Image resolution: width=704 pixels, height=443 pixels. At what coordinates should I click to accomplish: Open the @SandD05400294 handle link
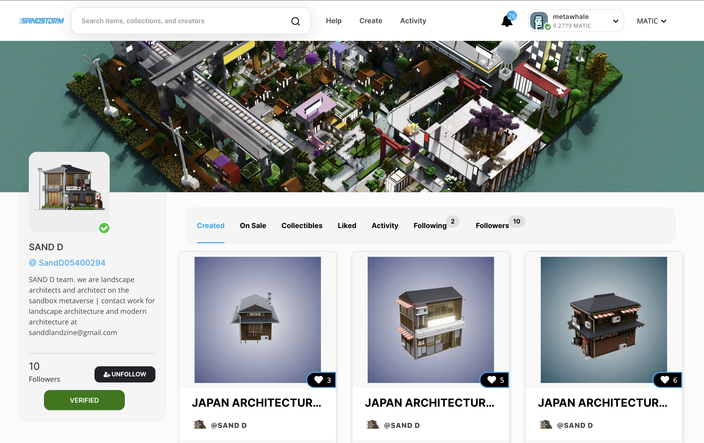click(67, 263)
